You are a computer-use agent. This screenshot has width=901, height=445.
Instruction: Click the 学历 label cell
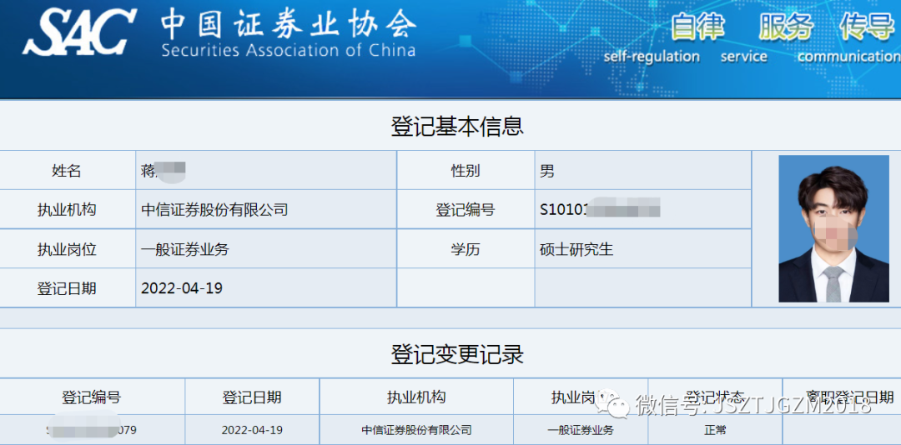(465, 249)
